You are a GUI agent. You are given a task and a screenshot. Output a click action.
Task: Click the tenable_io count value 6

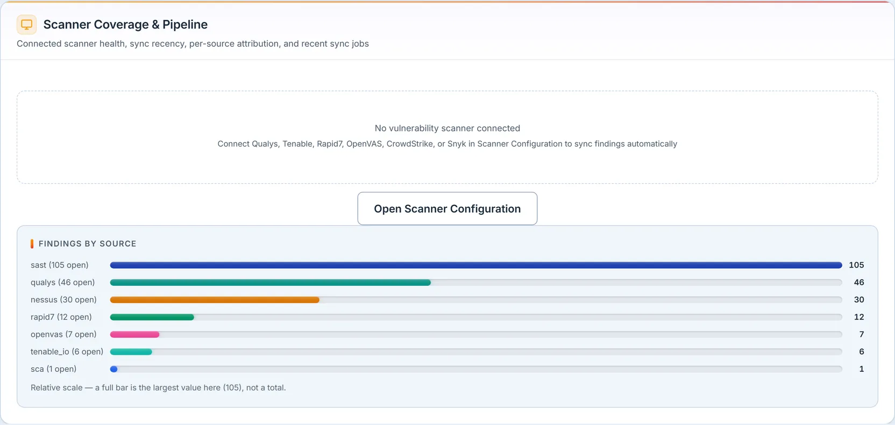click(862, 351)
